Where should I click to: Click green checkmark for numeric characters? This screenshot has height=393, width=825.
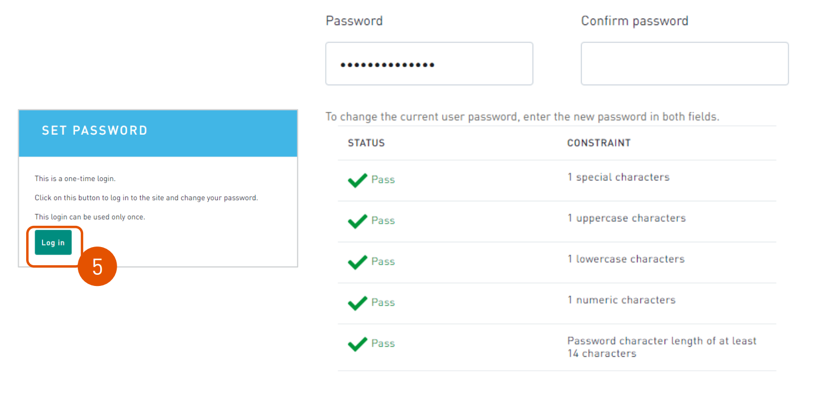tap(357, 303)
